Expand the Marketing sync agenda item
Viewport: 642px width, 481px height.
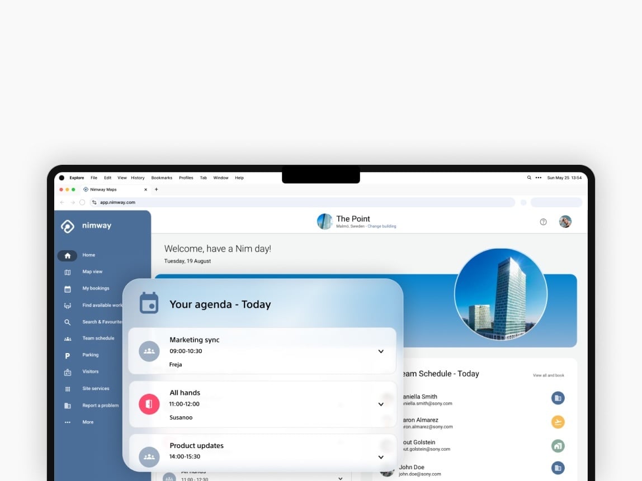click(381, 351)
